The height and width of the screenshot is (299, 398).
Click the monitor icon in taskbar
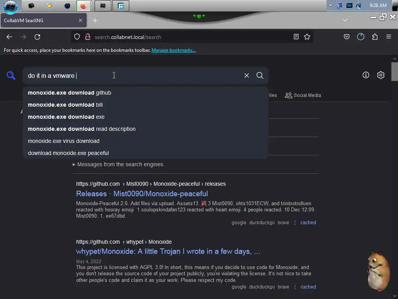103,5
